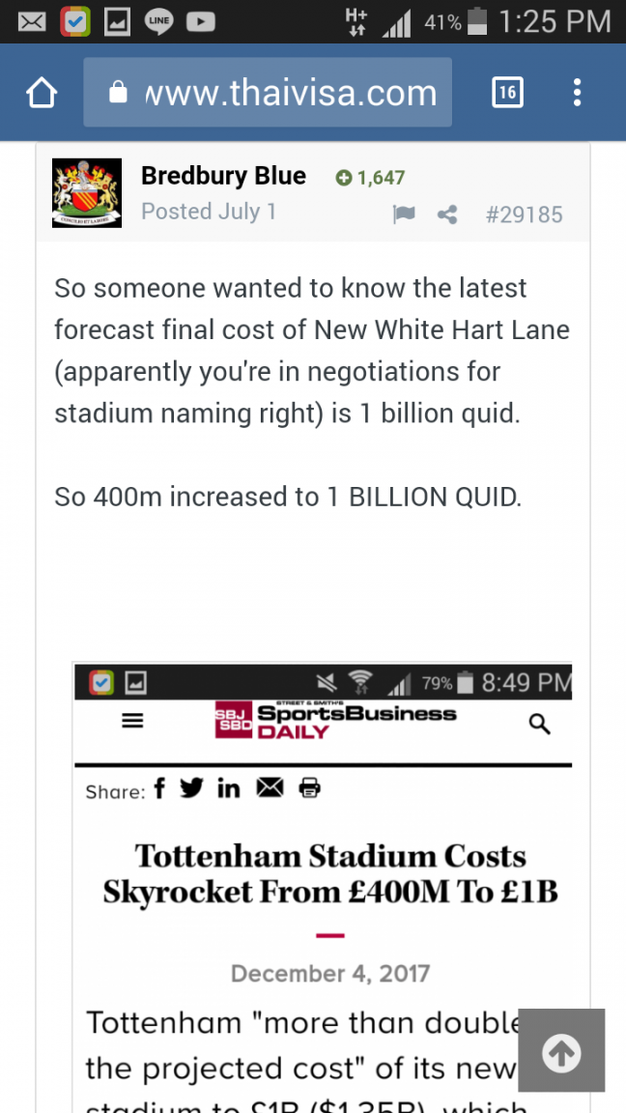Tap the hamburger menu in embedded screenshot
Screen dimensions: 626x1113
tap(132, 721)
